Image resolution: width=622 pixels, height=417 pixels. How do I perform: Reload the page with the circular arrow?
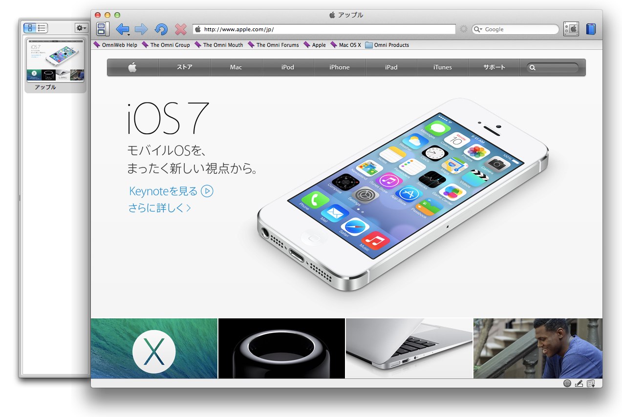[x=161, y=29]
